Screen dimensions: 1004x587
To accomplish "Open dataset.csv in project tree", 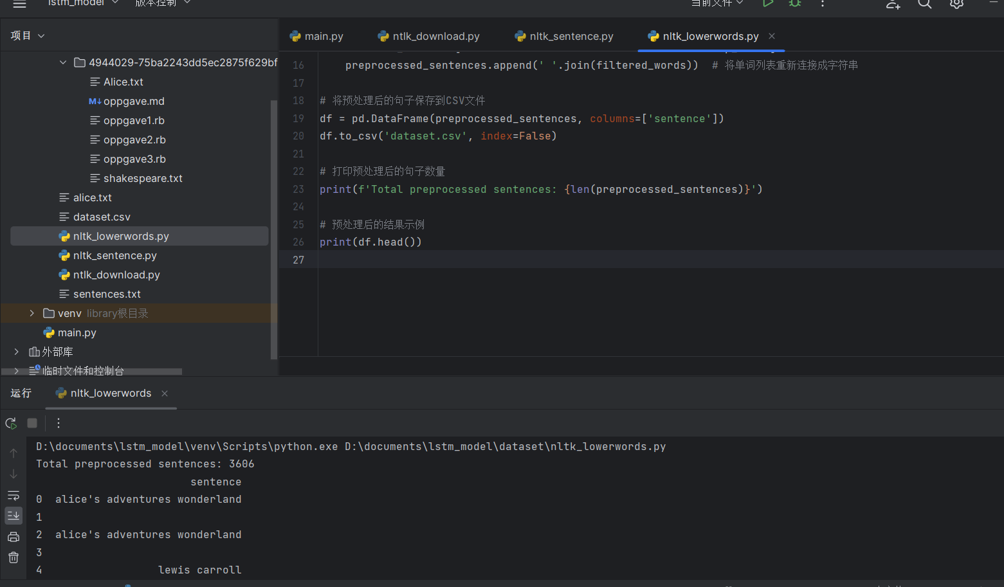I will (x=102, y=217).
